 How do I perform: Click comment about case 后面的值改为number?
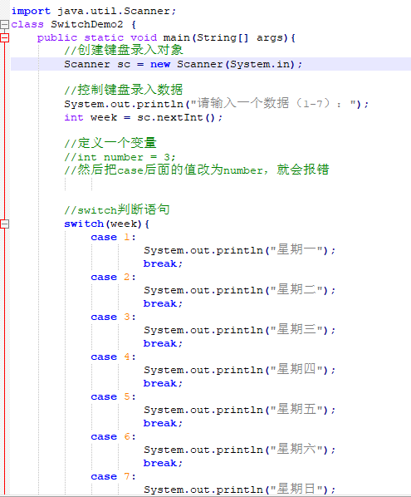[x=197, y=170]
